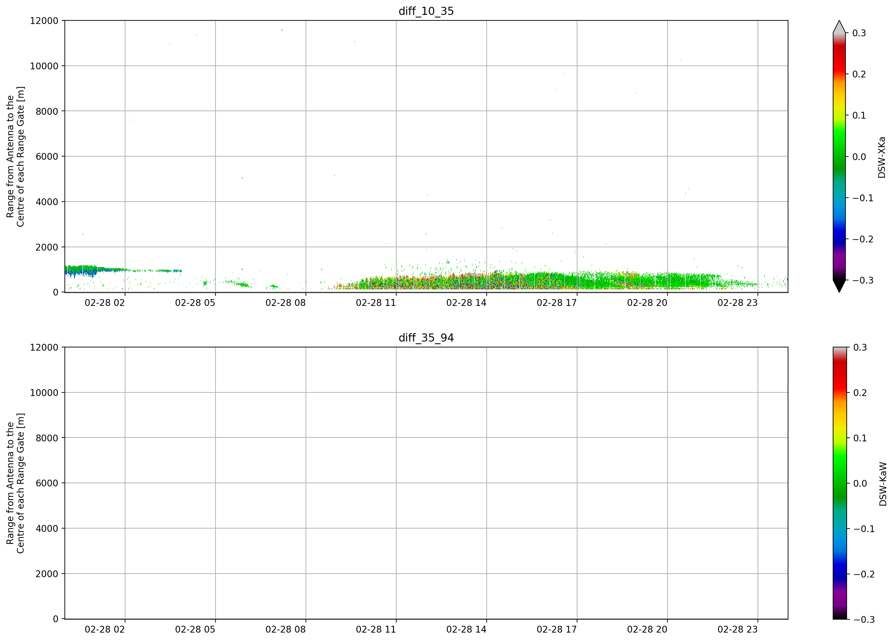Image resolution: width=894 pixels, height=641 pixels.
Task: Click the "0.2" tick on DSW-XKa colorbar
Action: pyautogui.click(x=859, y=75)
